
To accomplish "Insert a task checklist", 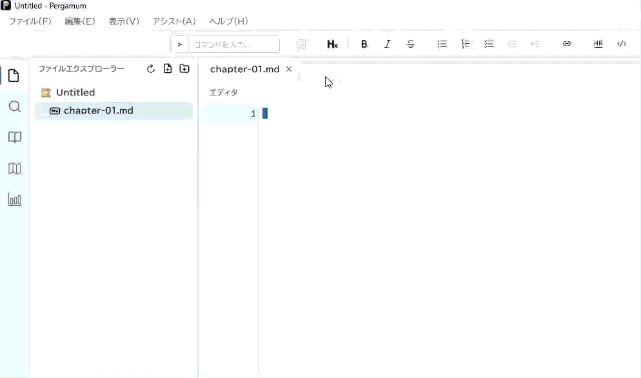I will point(489,44).
